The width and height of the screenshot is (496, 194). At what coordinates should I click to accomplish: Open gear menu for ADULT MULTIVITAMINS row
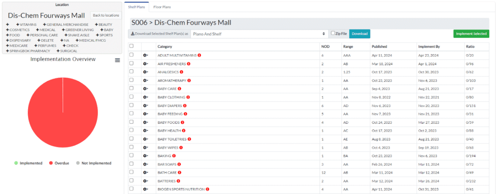pyautogui.click(x=145, y=55)
